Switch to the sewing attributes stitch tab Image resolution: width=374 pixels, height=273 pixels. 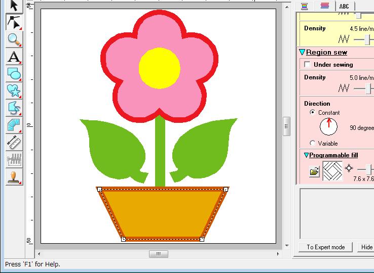point(325,6)
